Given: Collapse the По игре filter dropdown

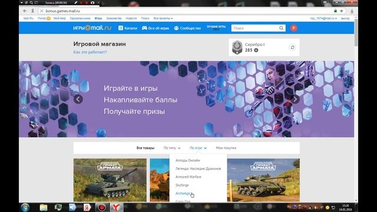Looking at the screenshot, I should (198, 148).
